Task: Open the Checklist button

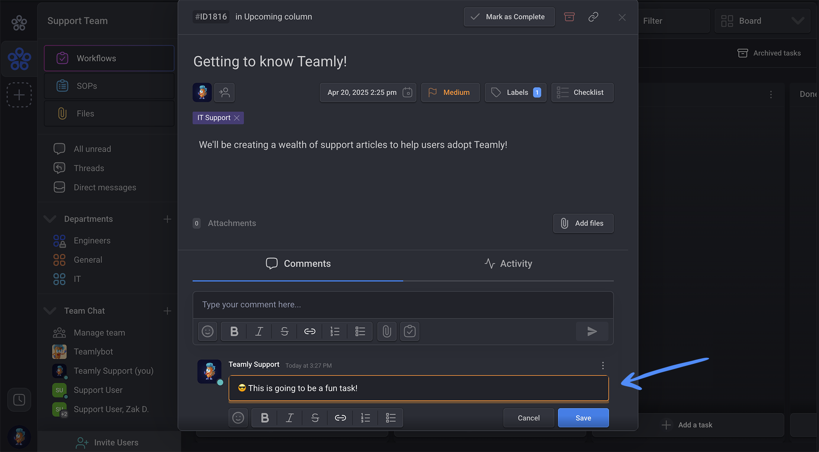Action: [x=583, y=92]
